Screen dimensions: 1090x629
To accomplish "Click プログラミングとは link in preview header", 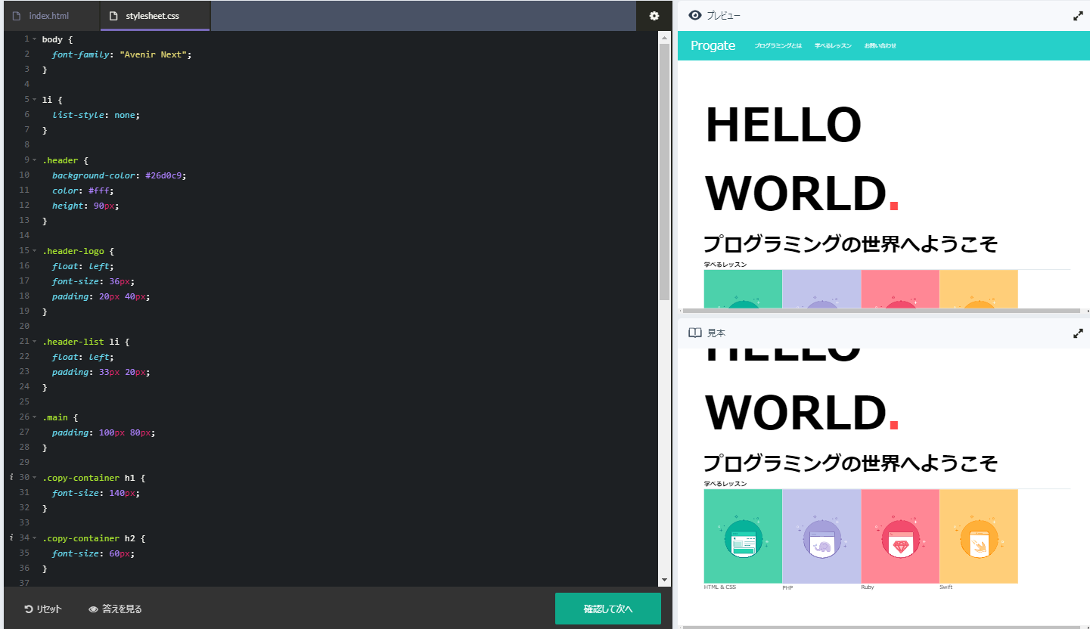I will coord(778,45).
